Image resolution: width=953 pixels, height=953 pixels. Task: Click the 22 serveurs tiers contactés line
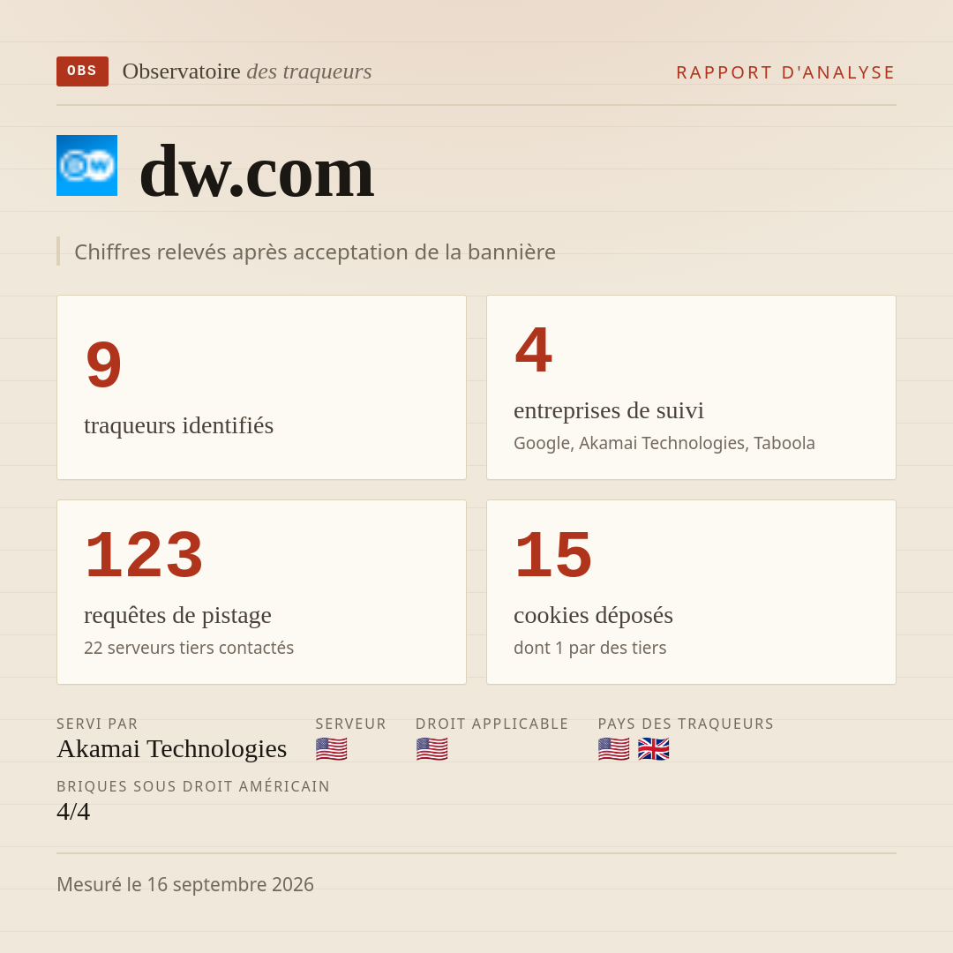click(189, 648)
